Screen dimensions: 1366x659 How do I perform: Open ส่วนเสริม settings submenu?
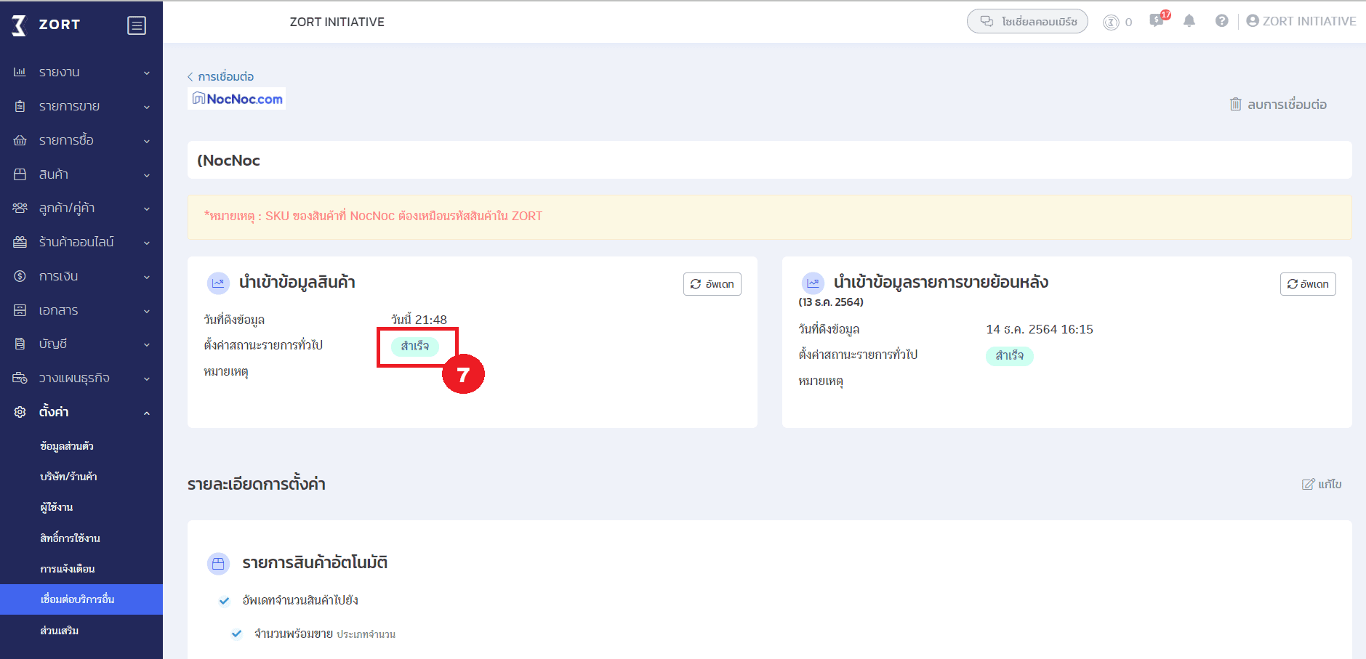60,631
